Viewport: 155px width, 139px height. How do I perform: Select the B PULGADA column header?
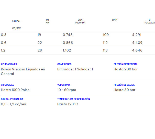[x=149, y=21]
